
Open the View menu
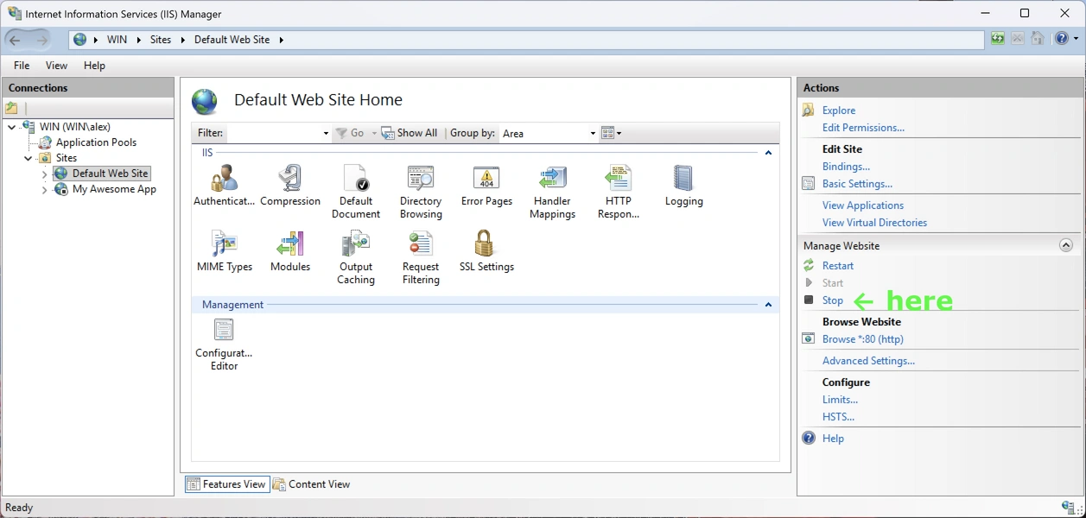coord(56,66)
